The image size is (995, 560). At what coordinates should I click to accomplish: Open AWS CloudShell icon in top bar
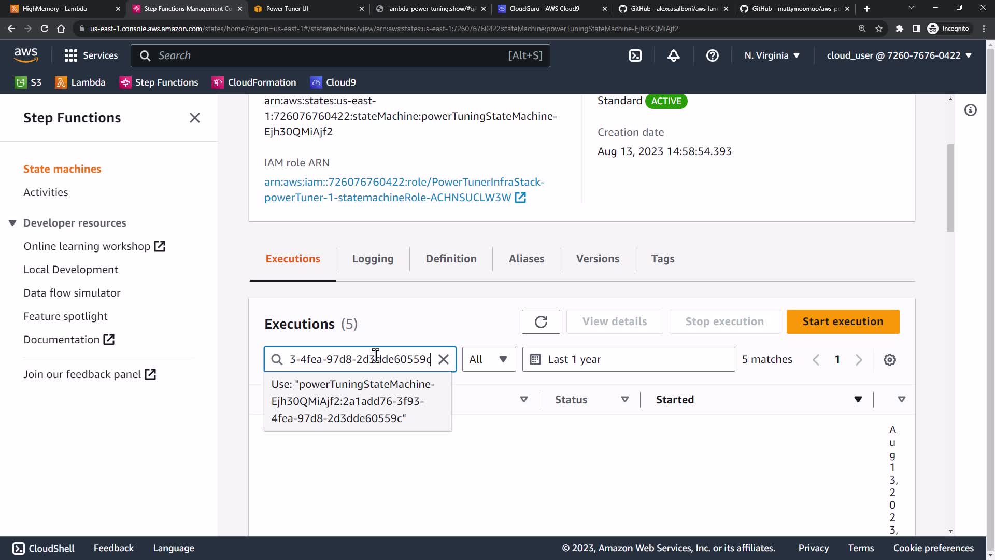pos(635,55)
